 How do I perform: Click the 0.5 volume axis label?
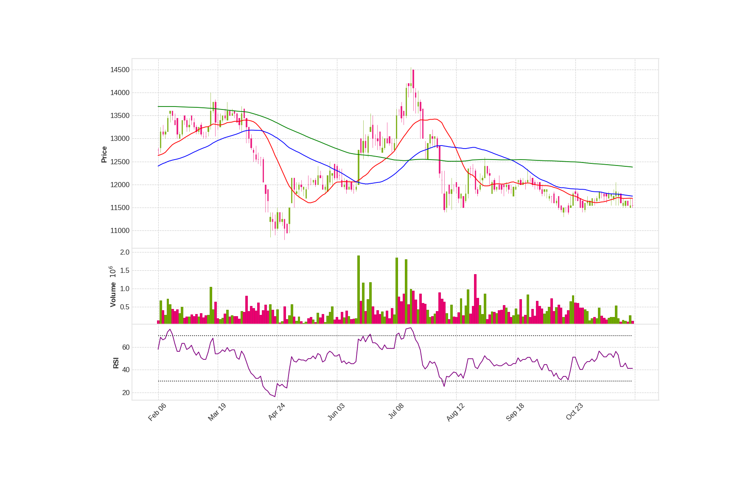coord(125,307)
